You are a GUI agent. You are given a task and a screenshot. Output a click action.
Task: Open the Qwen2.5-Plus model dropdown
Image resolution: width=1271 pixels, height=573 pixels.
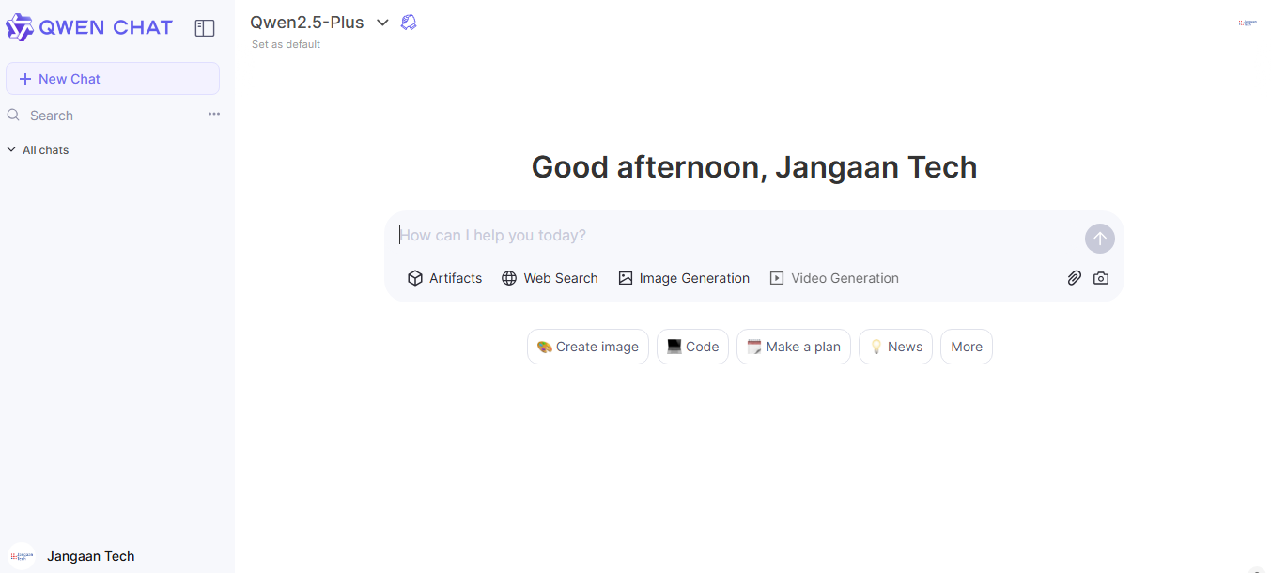click(319, 23)
